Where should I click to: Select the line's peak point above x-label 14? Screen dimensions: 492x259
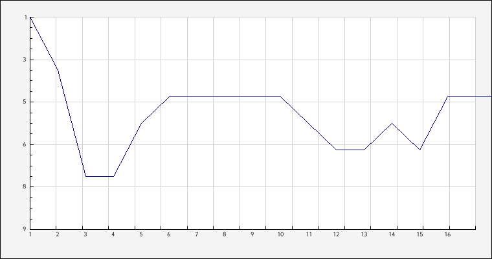(x=392, y=124)
